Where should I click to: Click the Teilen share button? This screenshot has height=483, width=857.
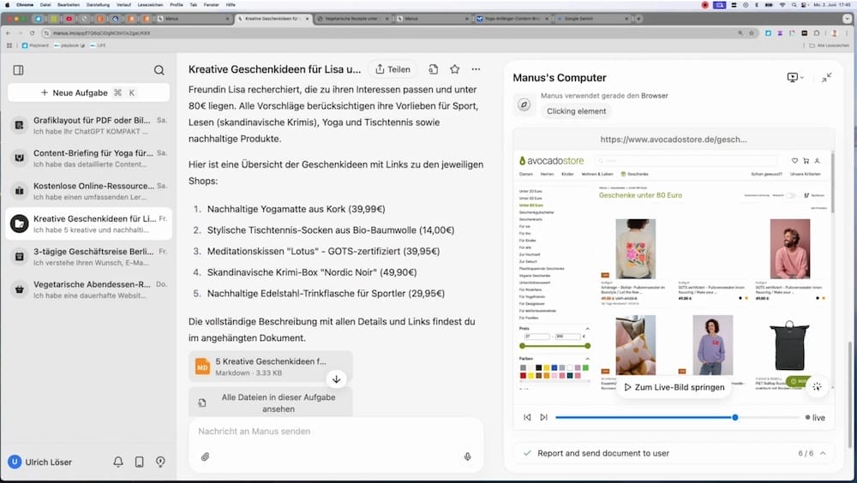click(x=392, y=69)
